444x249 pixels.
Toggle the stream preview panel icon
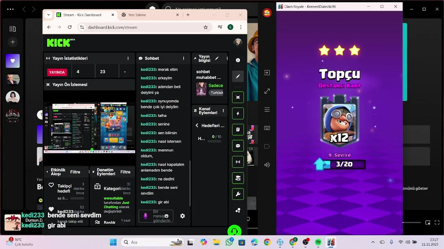coord(238,97)
